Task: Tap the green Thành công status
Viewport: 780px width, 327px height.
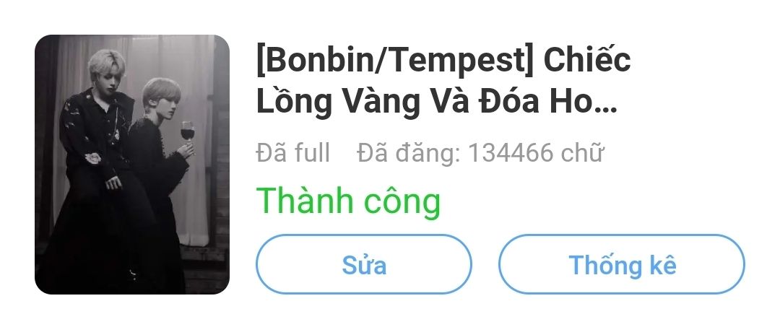Action: [x=348, y=200]
